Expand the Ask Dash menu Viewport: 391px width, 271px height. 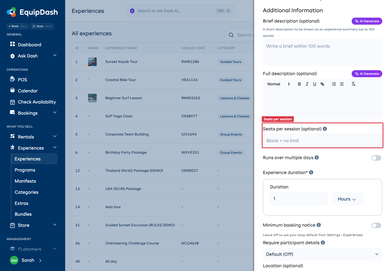point(55,56)
